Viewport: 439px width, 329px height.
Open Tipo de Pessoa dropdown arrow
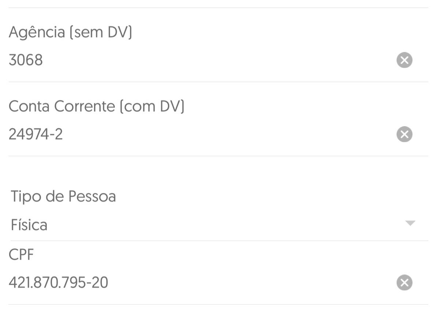click(x=410, y=223)
